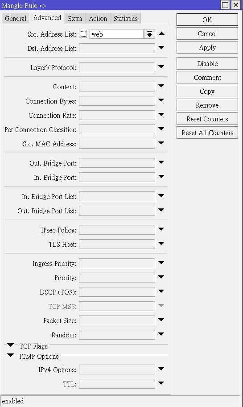Expand the ICMP Options section
The height and width of the screenshot is (407, 243).
pos(10,355)
